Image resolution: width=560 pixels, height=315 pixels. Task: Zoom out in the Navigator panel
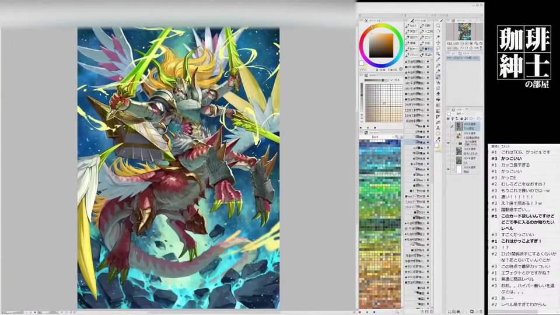coord(462,43)
